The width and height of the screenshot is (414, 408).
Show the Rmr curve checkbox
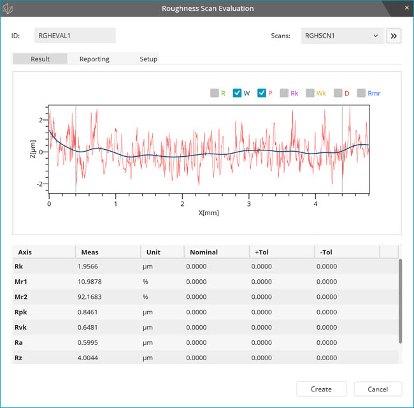coord(361,93)
